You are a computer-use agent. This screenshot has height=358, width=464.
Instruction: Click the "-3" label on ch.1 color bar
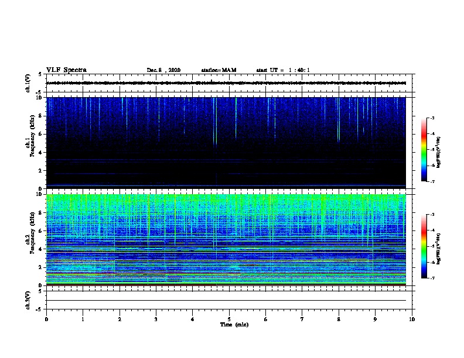pyautogui.click(x=432, y=118)
